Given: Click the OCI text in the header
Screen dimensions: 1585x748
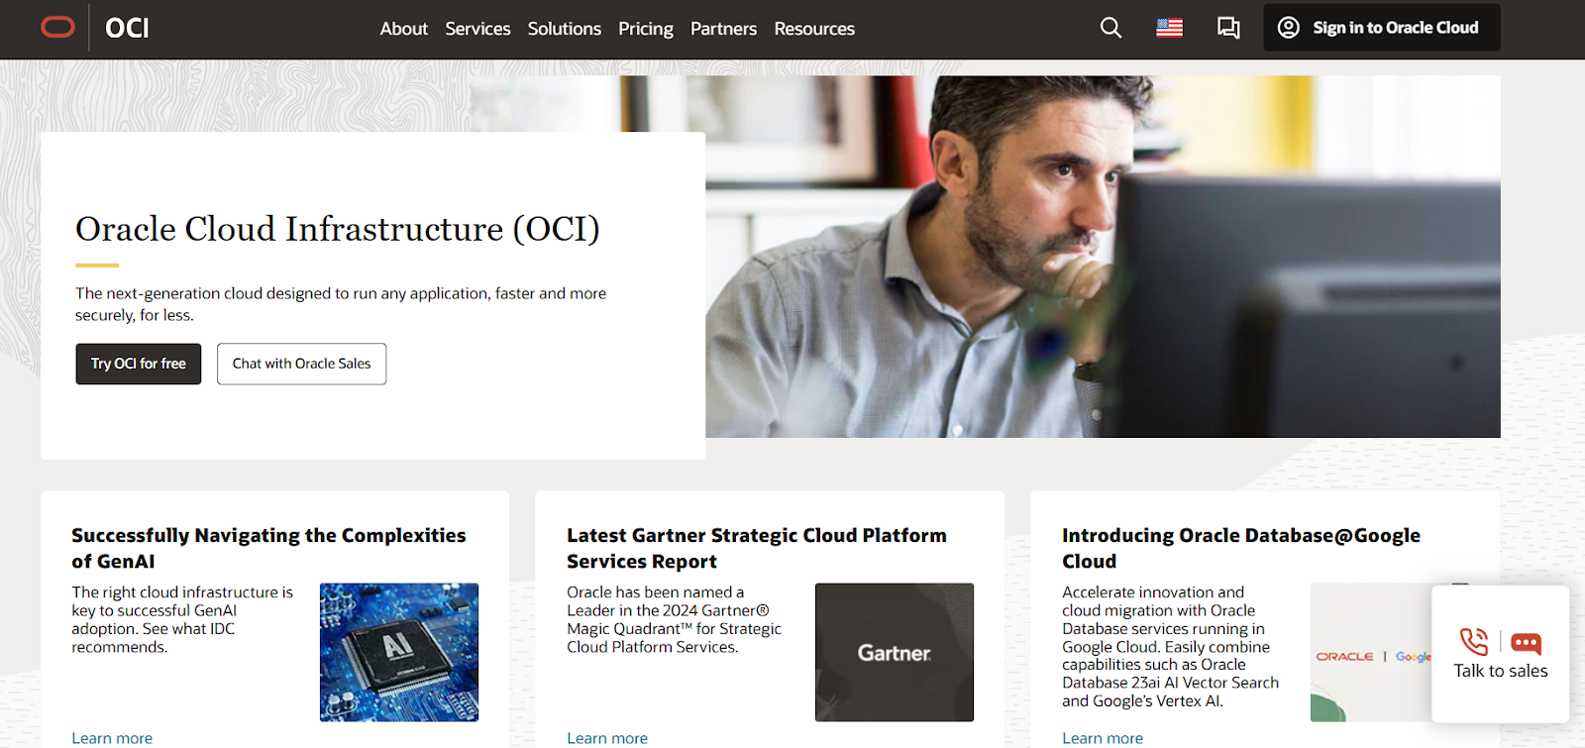Looking at the screenshot, I should (127, 28).
